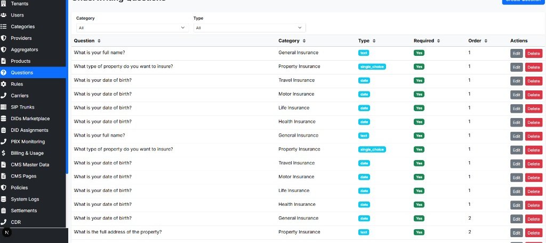The image size is (546, 243).
Task: Click the Providers shield icon
Action: [x=4, y=38]
